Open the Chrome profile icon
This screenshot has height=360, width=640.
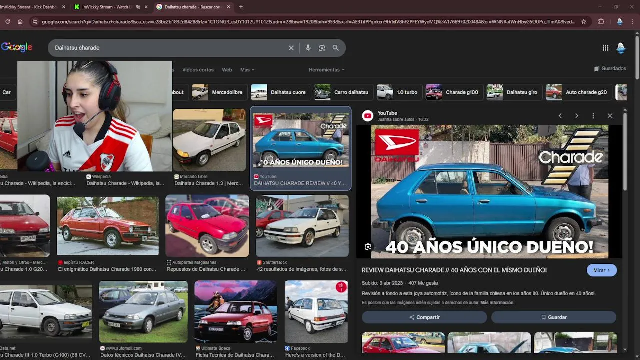coord(620,22)
